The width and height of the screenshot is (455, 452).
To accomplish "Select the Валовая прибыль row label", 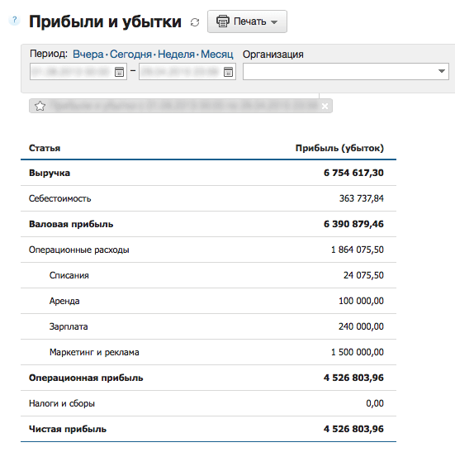I will pyautogui.click(x=71, y=224).
